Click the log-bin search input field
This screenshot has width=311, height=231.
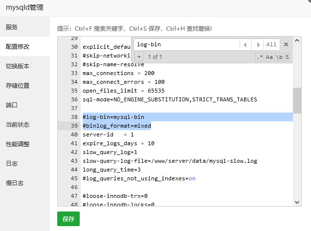187,45
